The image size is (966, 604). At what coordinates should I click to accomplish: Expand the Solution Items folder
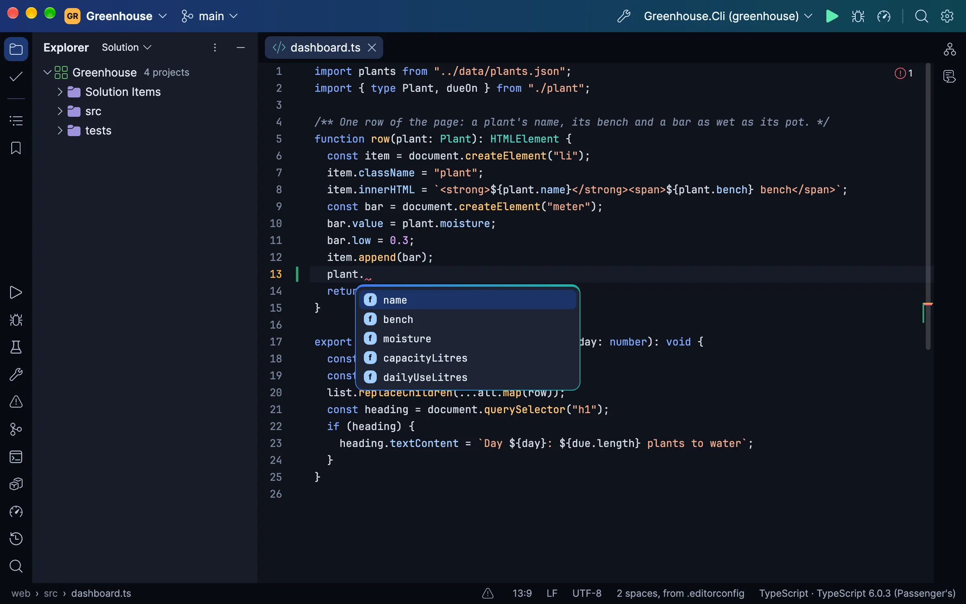coord(60,92)
